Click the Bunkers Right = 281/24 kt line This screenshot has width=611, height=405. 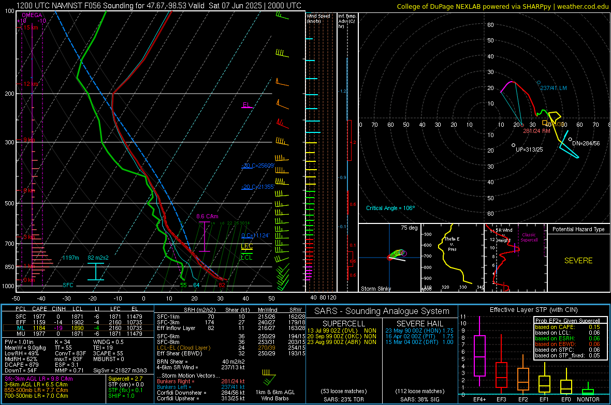point(201,381)
